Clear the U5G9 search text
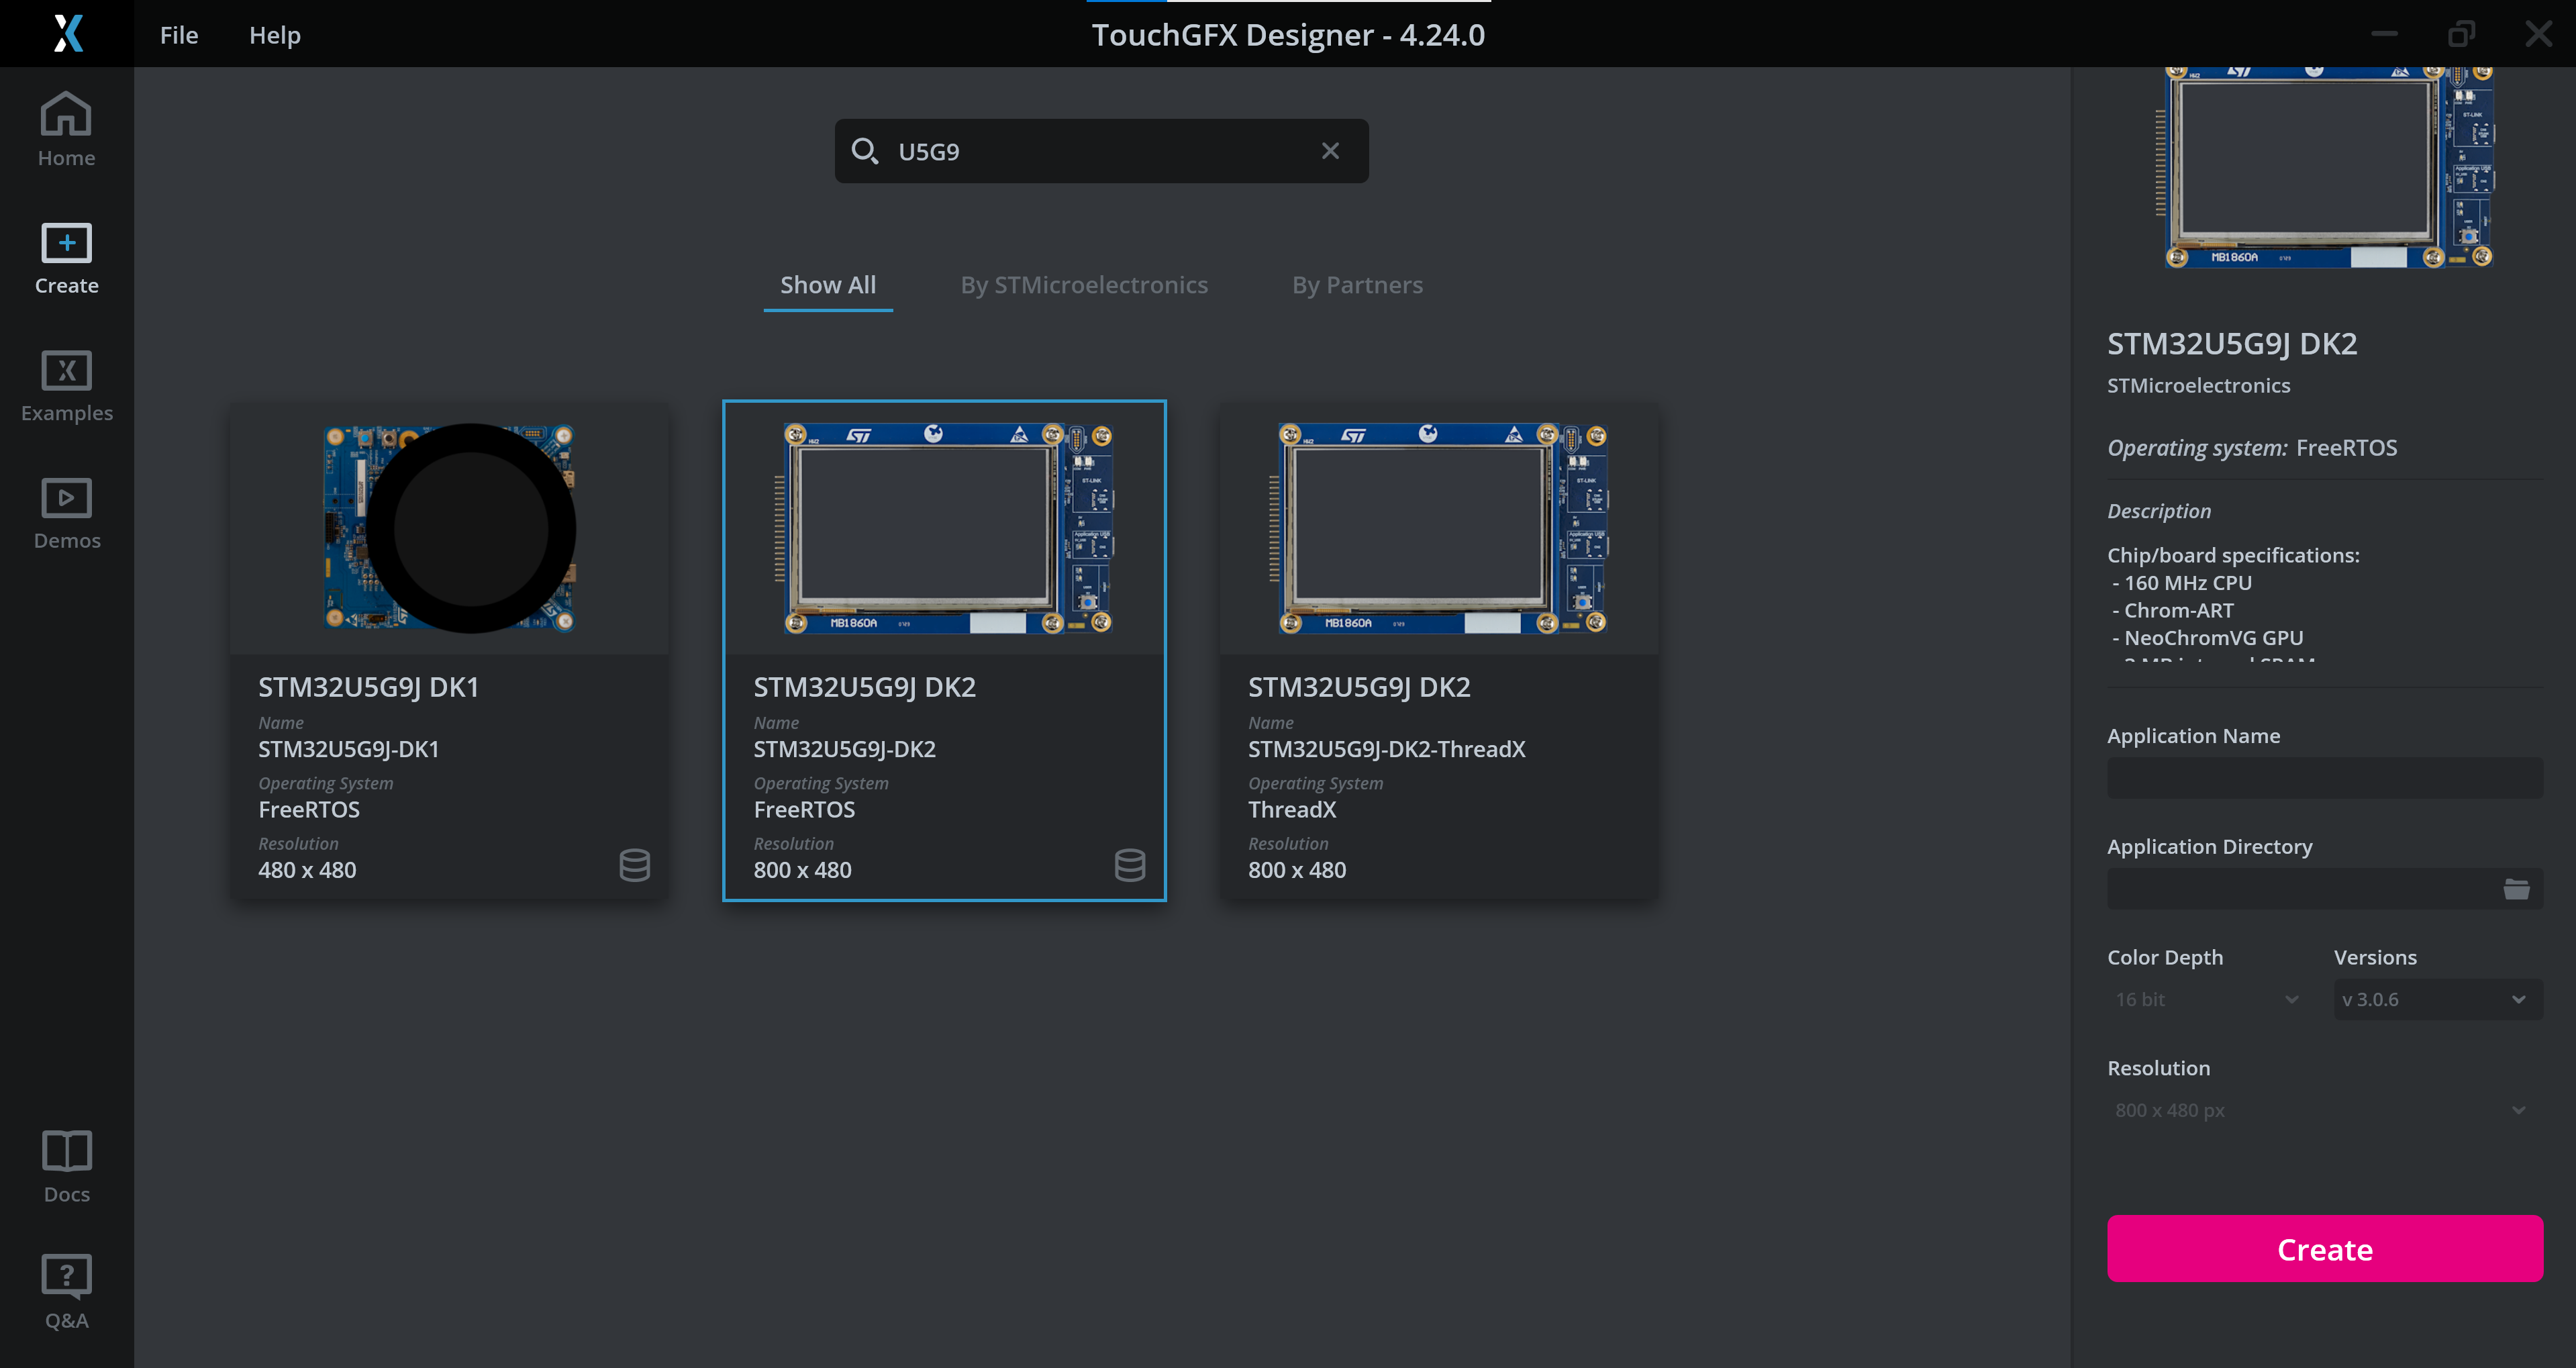 (1330, 150)
